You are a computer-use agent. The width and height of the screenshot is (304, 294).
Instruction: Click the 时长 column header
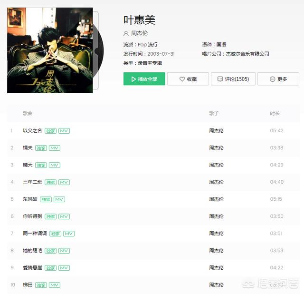[x=275, y=113]
